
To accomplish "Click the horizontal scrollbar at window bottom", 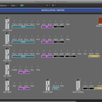I will 38,101.
